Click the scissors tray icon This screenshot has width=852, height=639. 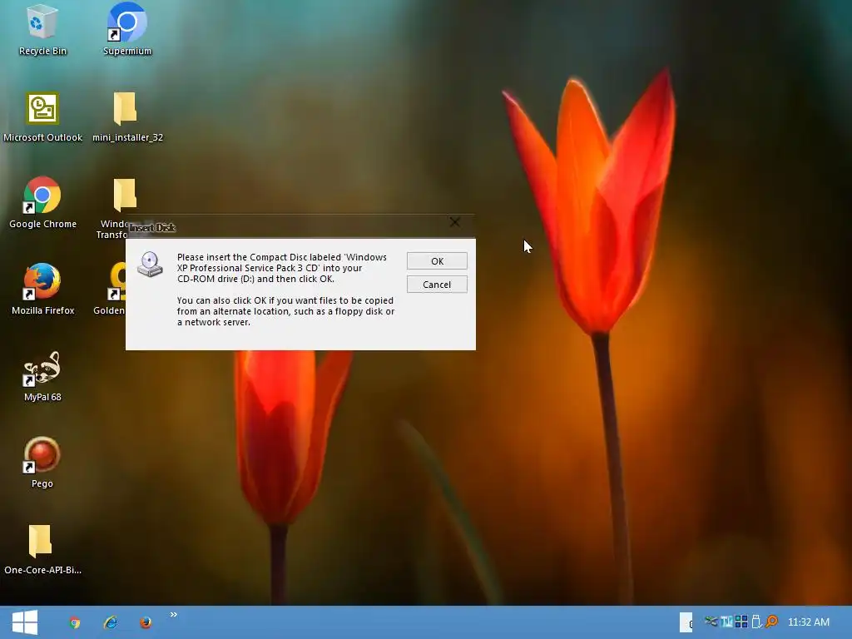tap(711, 621)
